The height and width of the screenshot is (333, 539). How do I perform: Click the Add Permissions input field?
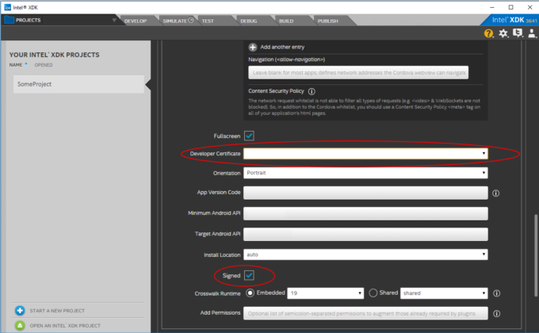[365, 313]
